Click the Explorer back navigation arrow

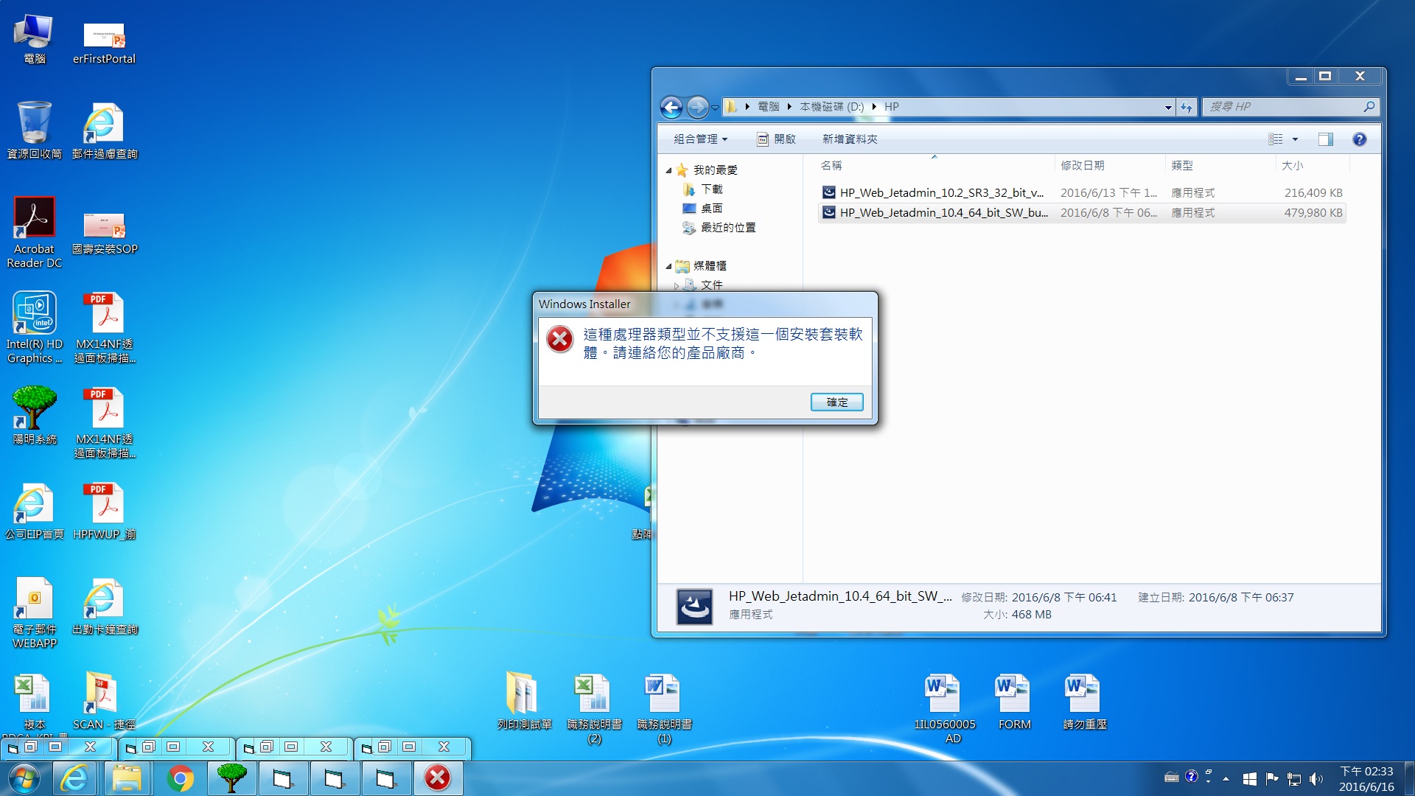(x=671, y=108)
